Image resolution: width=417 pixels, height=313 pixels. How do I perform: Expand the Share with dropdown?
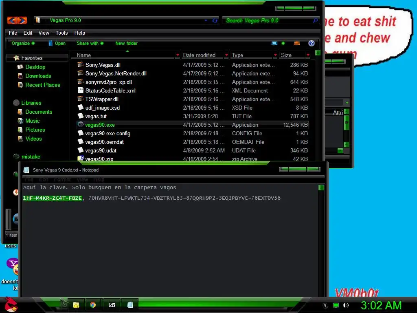coord(90,43)
